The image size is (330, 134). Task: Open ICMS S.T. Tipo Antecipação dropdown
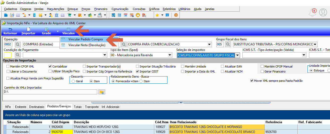[x=304, y=55]
